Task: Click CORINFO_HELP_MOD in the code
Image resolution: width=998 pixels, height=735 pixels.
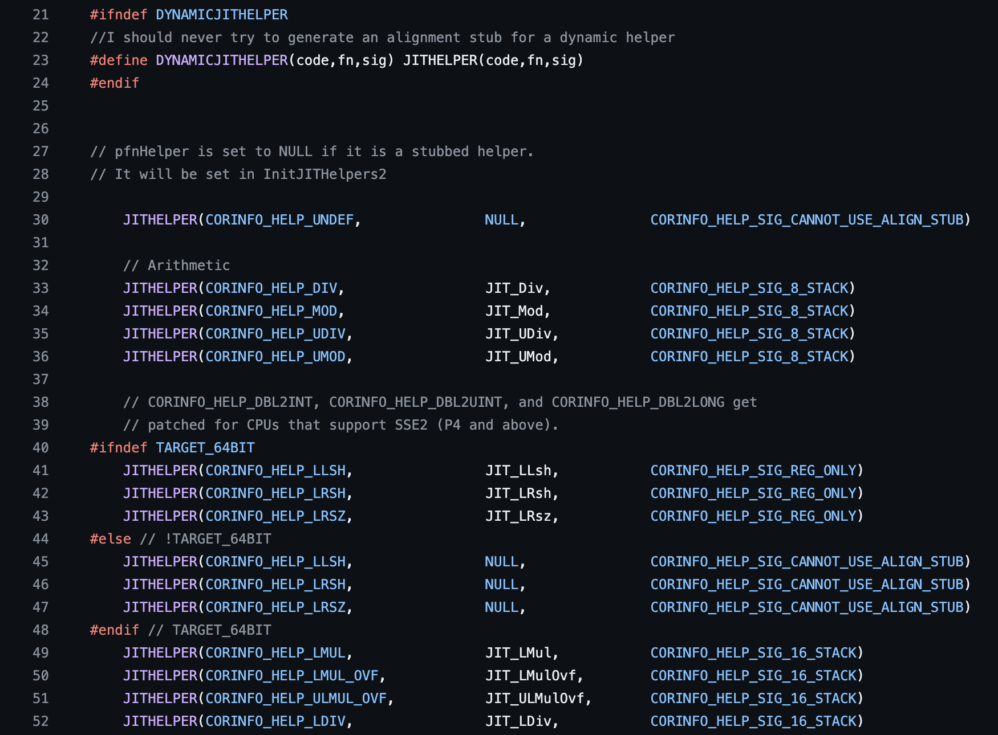Action: point(271,311)
